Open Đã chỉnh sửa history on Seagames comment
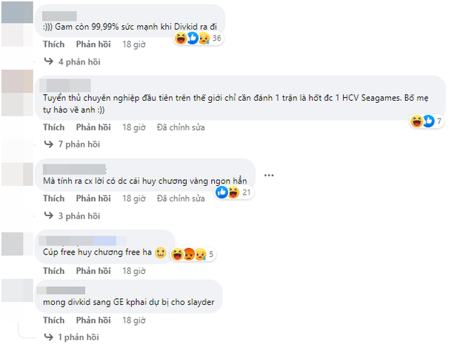This screenshot has width=474, height=345. (181, 127)
